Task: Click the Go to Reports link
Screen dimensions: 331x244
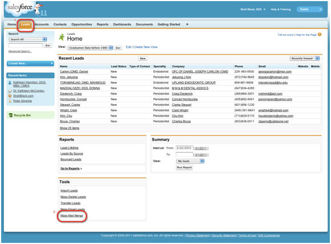Action: (71, 168)
